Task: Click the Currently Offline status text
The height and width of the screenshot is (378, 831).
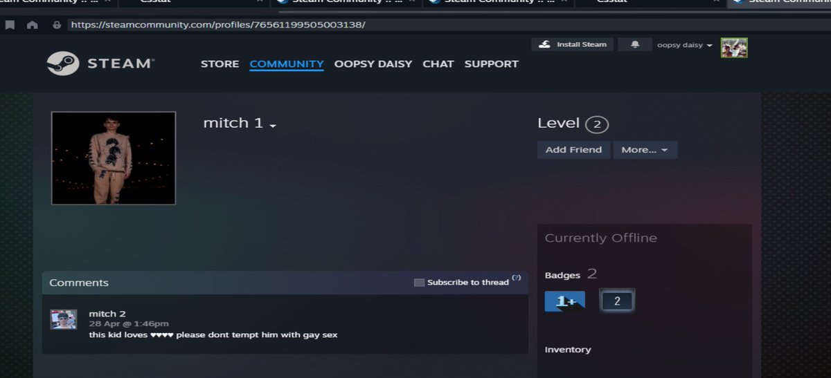Action: pos(601,238)
